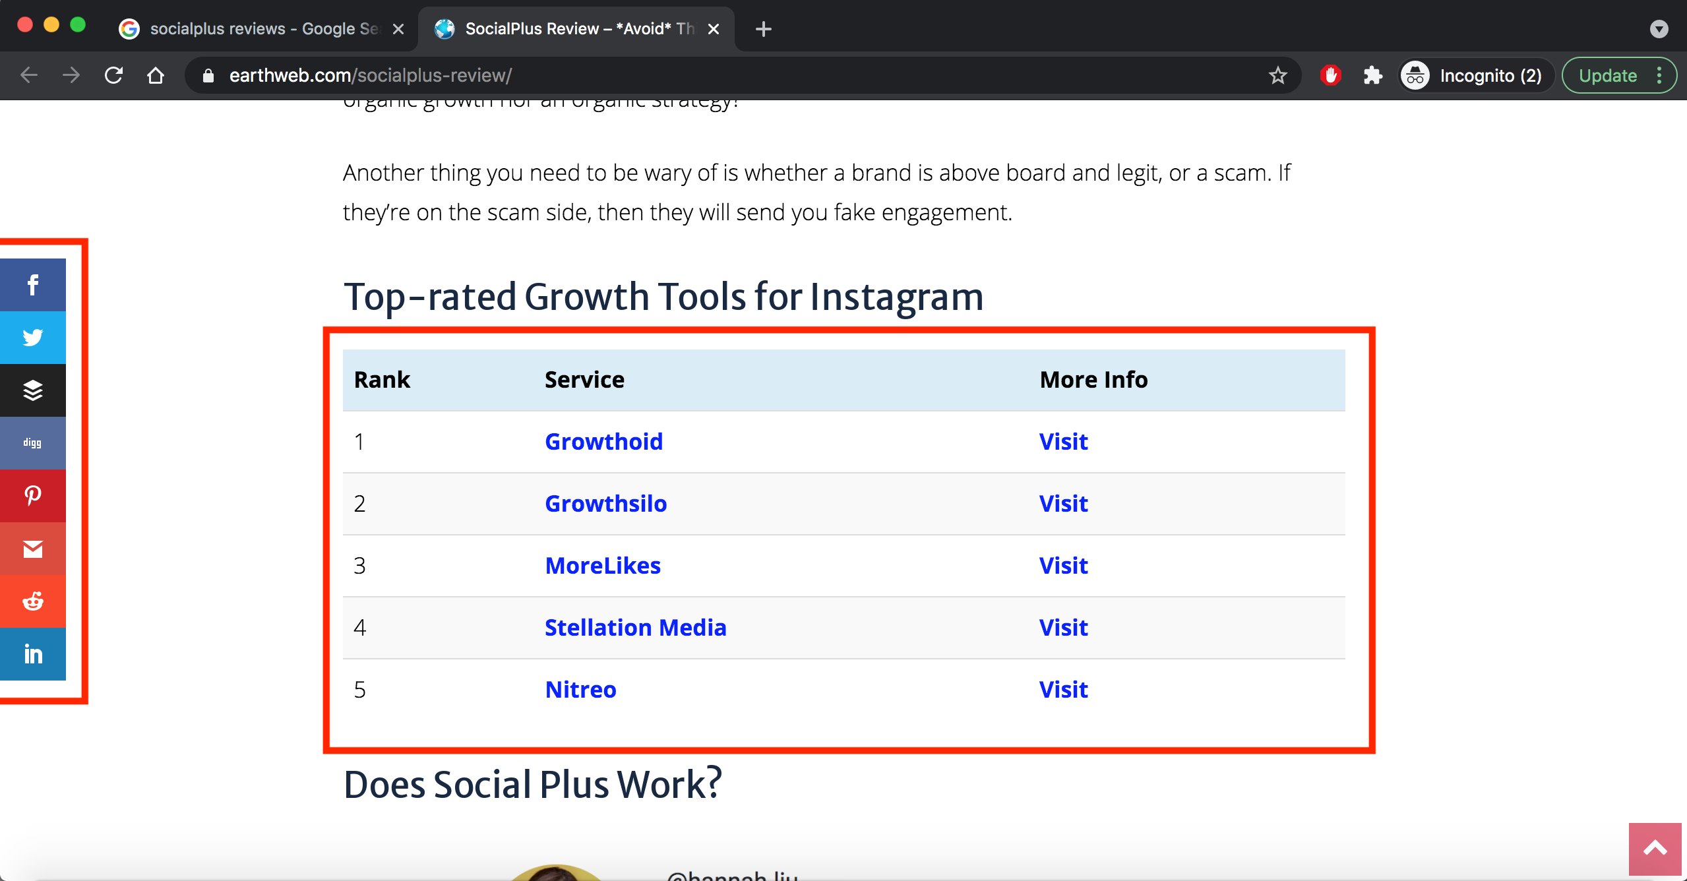The height and width of the screenshot is (881, 1687).
Task: Go forward in browser history
Action: [x=71, y=76]
